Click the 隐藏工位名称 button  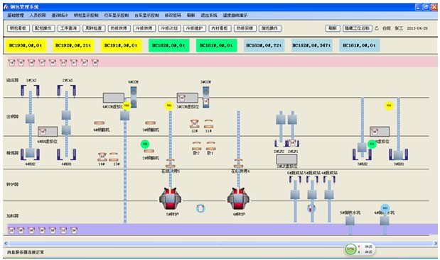pyautogui.click(x=358, y=28)
